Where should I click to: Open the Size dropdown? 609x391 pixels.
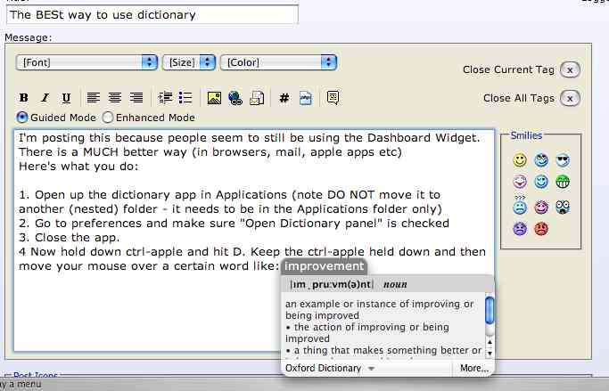189,62
